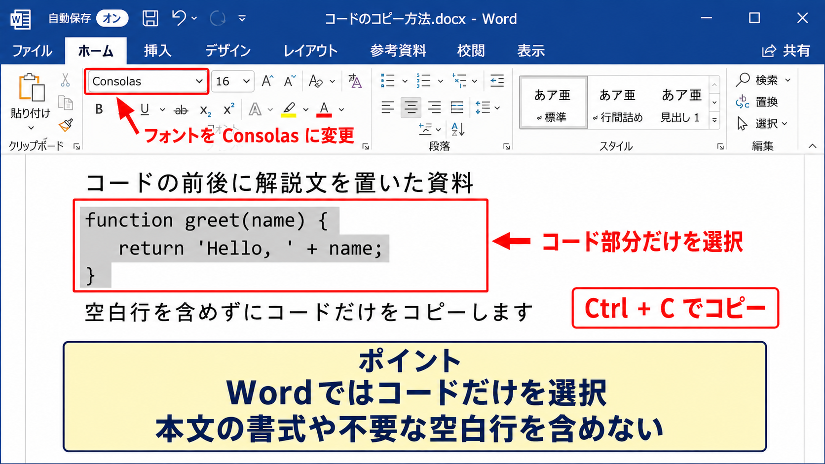The width and height of the screenshot is (825, 464).
Task: Click the 共有 share button
Action: pyautogui.click(x=786, y=51)
